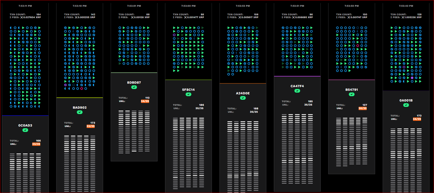The image size is (434, 193).
Task: Click the TXN count value 100
Action: [365, 14]
